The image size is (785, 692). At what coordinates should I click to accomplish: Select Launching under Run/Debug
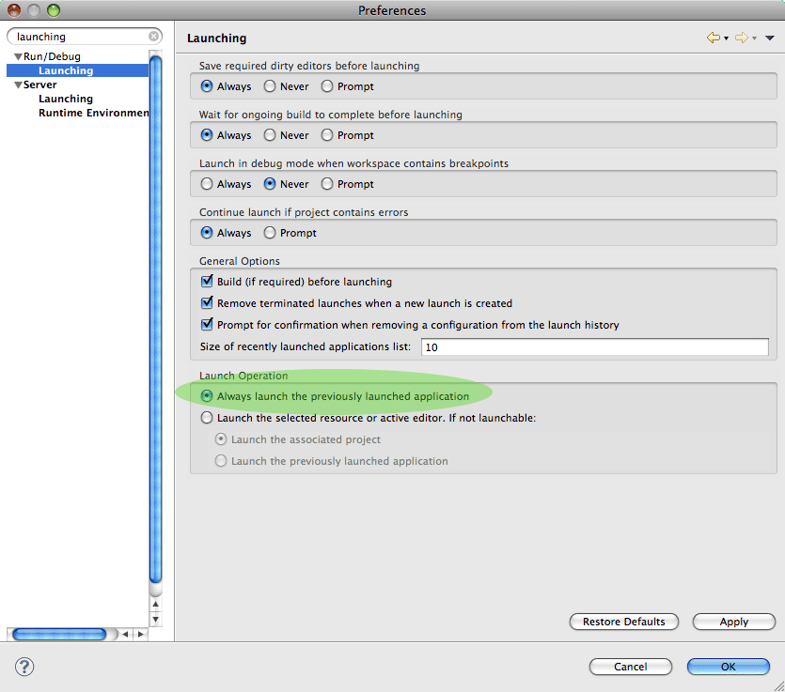[x=66, y=70]
